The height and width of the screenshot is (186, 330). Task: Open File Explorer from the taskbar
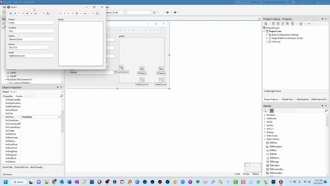tap(46, 182)
